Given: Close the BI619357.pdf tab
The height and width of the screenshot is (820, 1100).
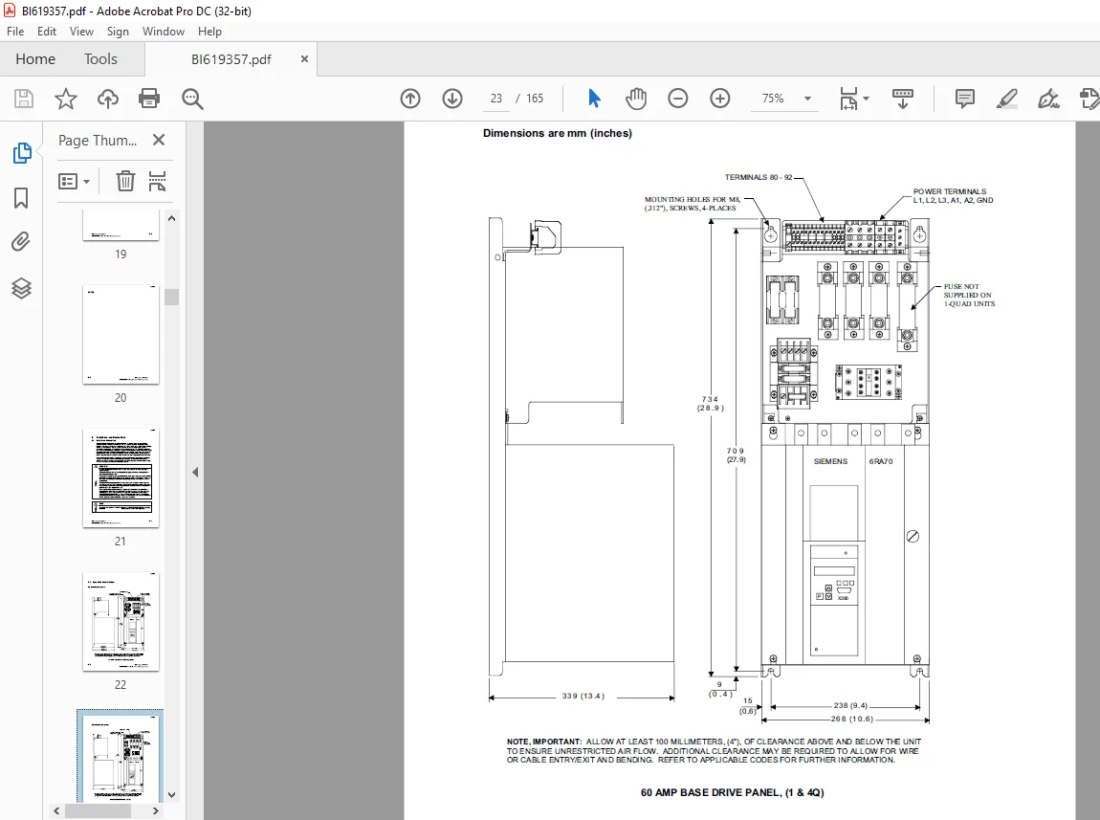Looking at the screenshot, I should click(x=304, y=59).
